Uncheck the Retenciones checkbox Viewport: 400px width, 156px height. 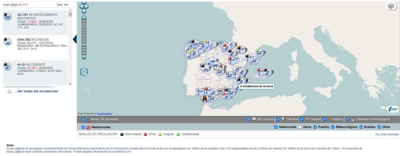click(276, 127)
